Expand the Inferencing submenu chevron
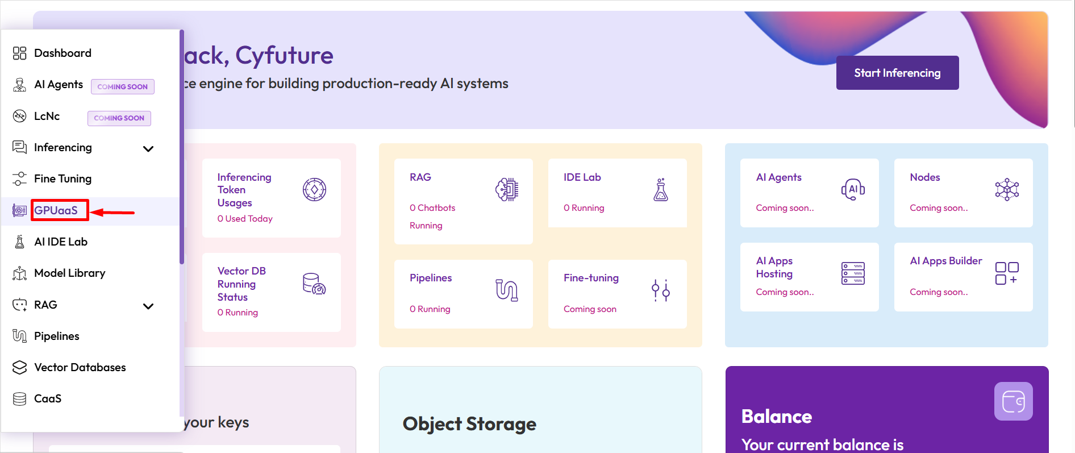Image resolution: width=1075 pixels, height=453 pixels. 148,149
